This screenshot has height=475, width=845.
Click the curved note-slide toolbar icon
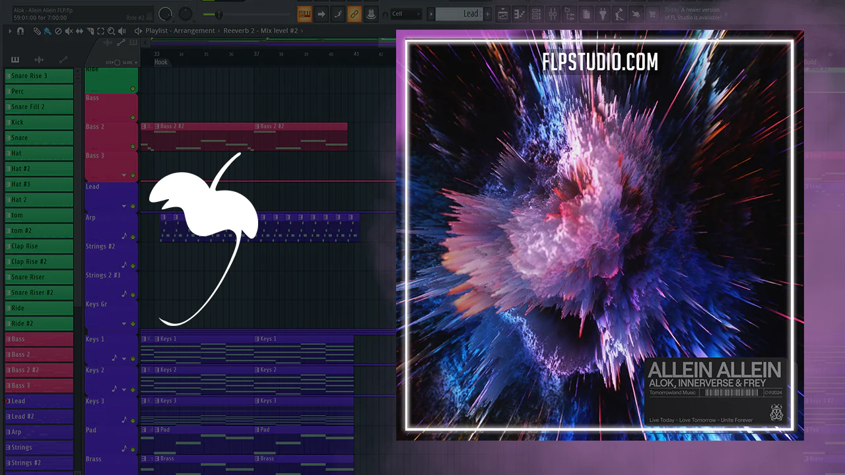[x=338, y=13]
